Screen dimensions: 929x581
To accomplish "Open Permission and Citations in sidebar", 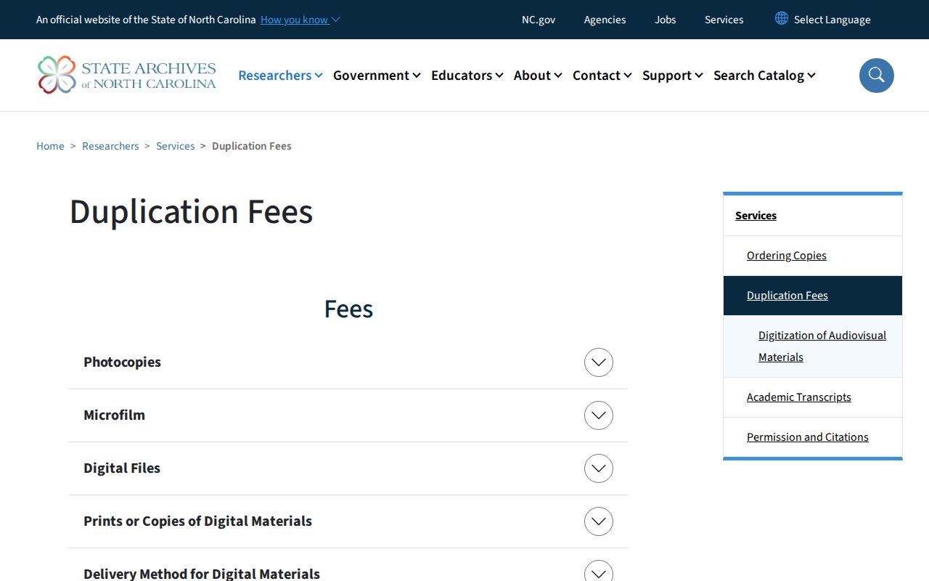I will (808, 437).
